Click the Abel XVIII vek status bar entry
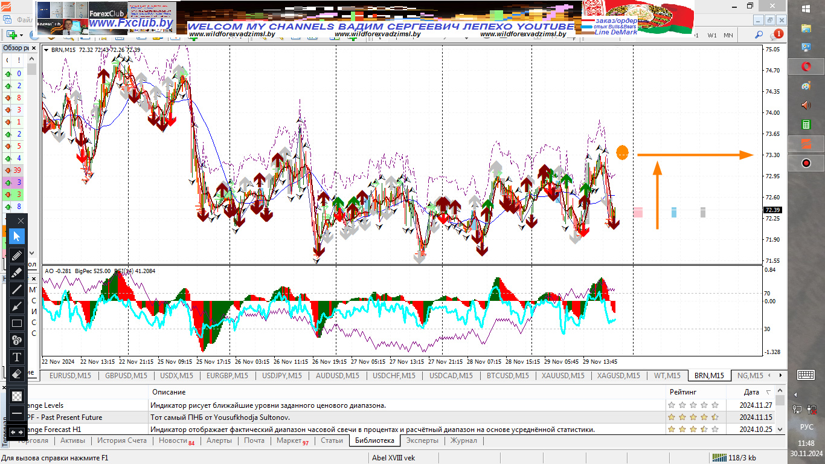The width and height of the screenshot is (825, 464). click(x=394, y=458)
